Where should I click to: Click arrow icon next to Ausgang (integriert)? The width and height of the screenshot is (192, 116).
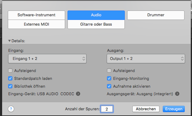coord(177,94)
